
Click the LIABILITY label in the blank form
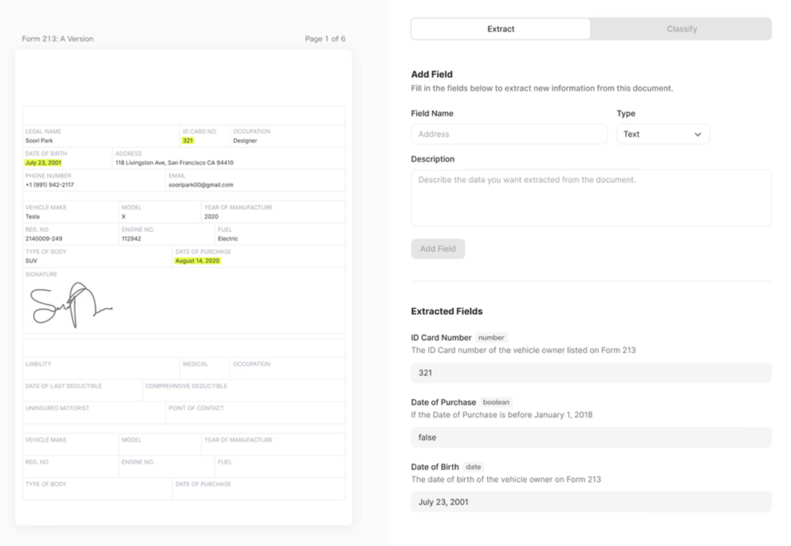38,364
